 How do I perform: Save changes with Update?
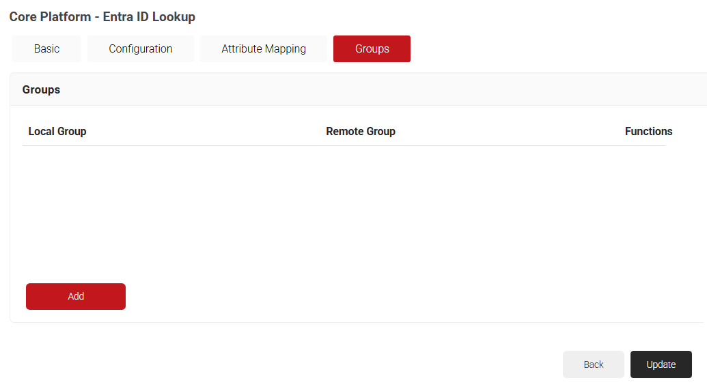[x=661, y=364]
